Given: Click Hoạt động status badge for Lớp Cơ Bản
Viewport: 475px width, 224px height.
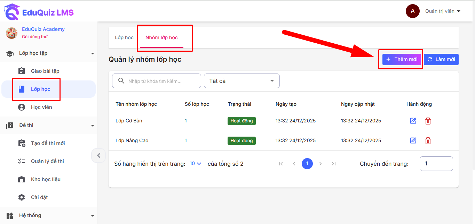Looking at the screenshot, I should click(242, 121).
